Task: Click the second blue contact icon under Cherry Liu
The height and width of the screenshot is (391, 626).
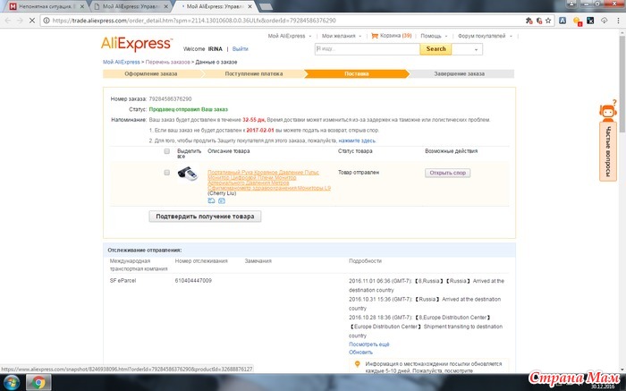Action: click(222, 200)
